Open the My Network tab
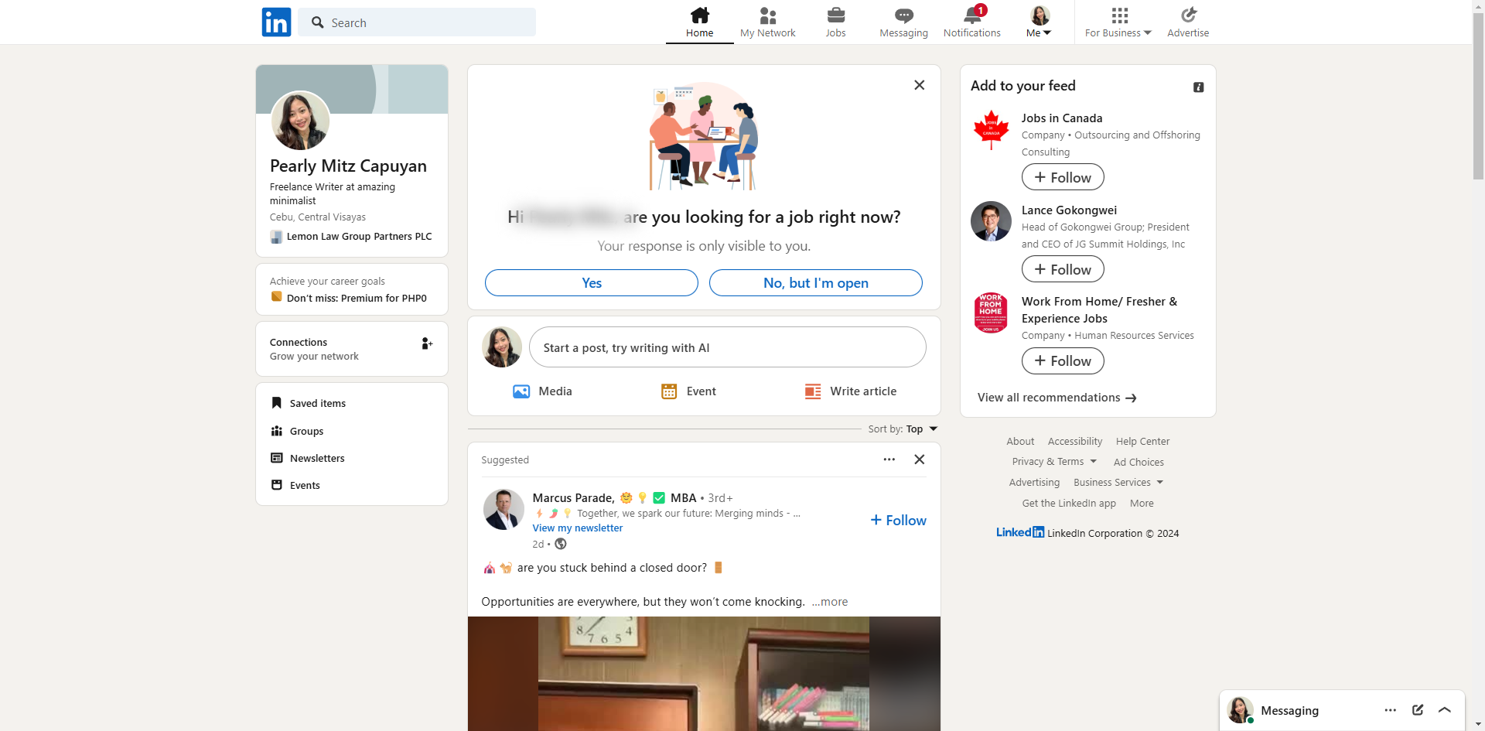This screenshot has height=731, width=1485. pyautogui.click(x=768, y=22)
